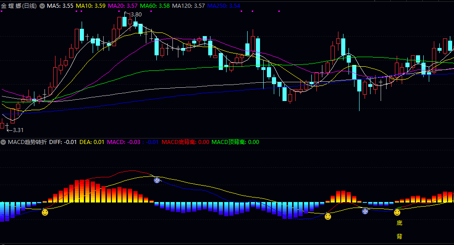Click the 底背 divergence label
This screenshot has width=454, height=245.
[399, 230]
